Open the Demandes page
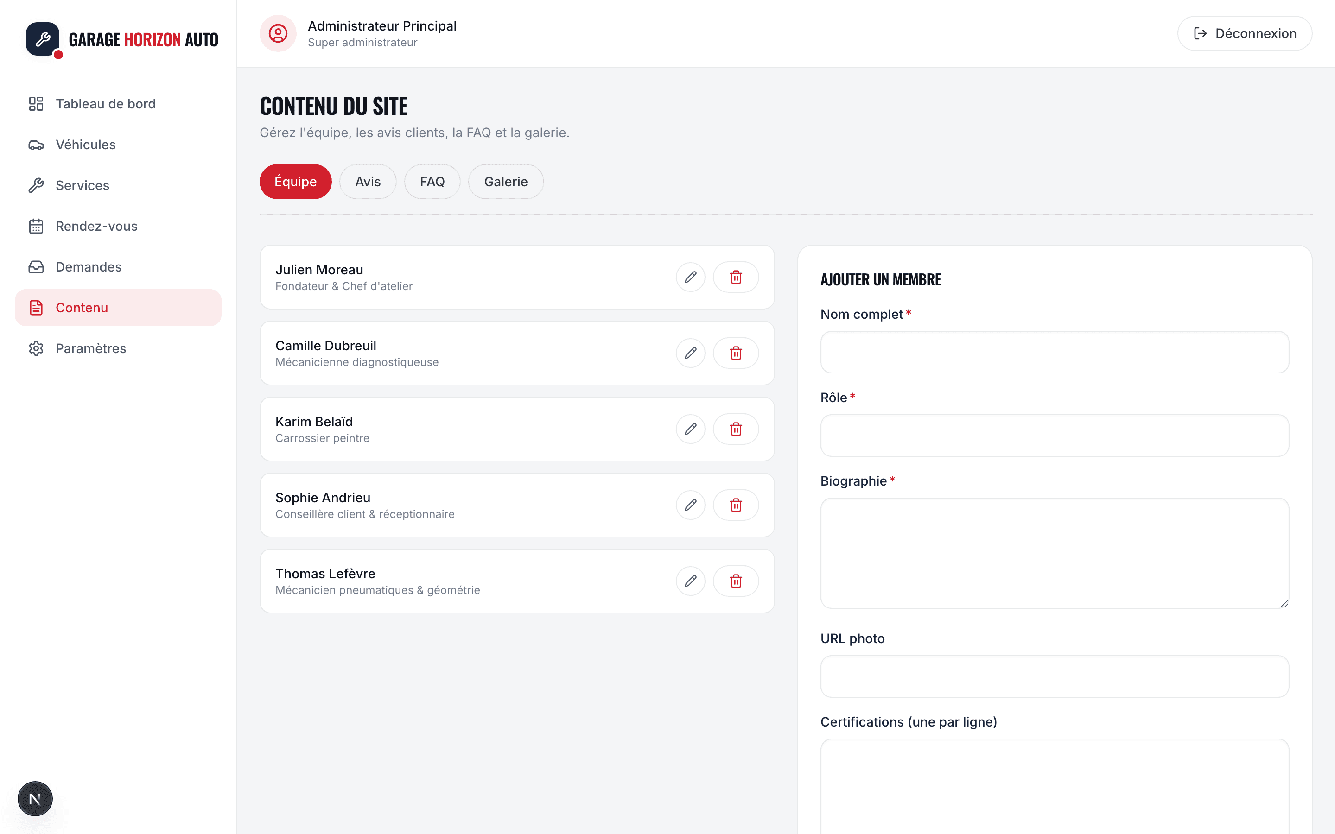This screenshot has width=1335, height=834. pos(118,267)
